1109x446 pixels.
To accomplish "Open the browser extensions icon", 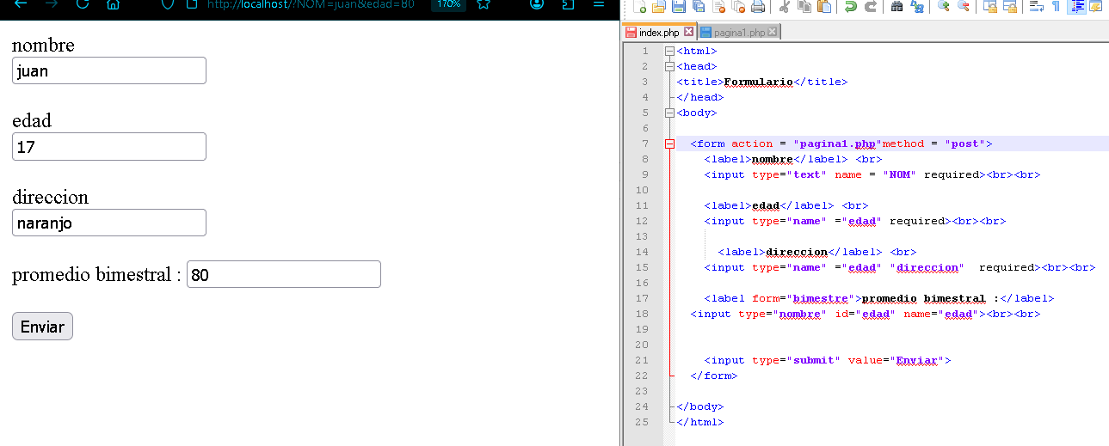I will 568,4.
